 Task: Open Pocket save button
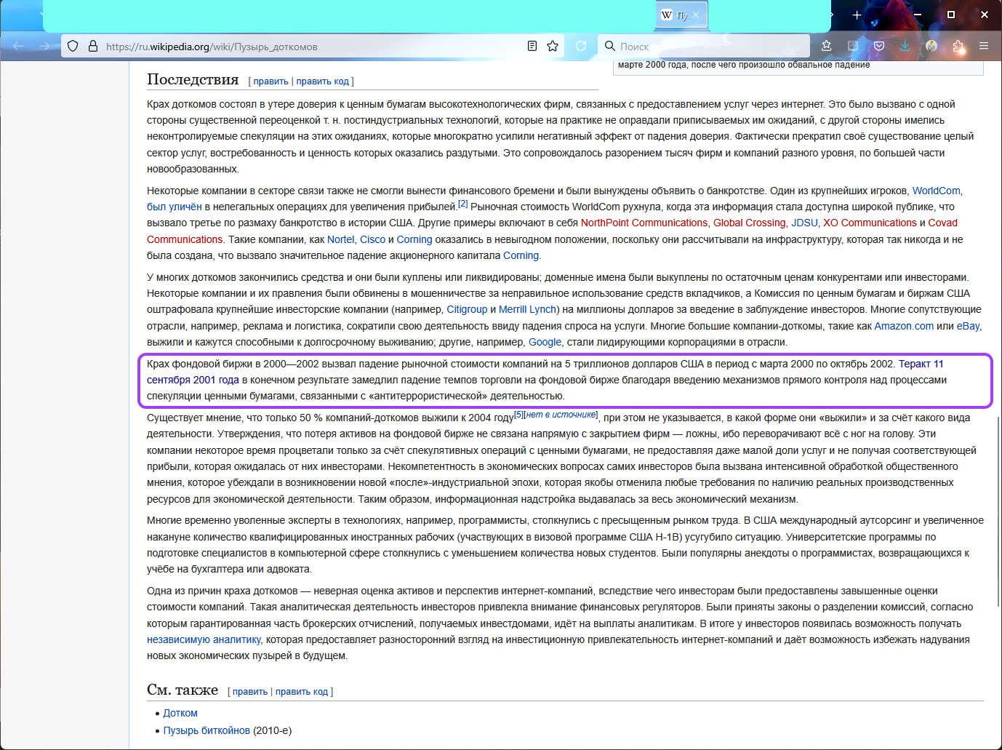pyautogui.click(x=879, y=46)
